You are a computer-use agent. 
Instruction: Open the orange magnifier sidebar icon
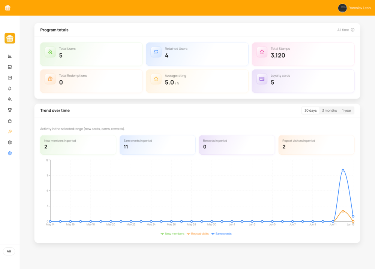[10, 132]
